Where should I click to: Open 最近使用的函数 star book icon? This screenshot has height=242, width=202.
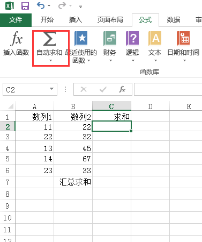81,38
